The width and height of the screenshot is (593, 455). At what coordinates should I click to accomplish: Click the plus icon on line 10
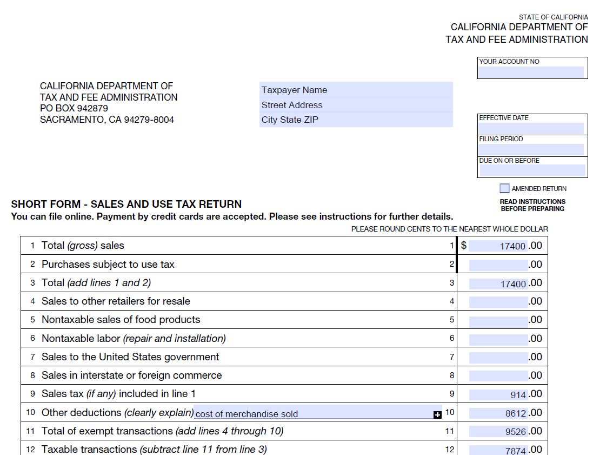point(437,415)
